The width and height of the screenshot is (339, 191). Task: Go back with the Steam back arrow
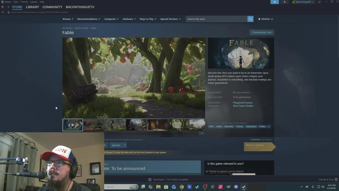point(3,7)
